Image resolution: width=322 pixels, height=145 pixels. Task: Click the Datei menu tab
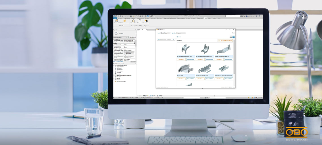pyautogui.click(x=115, y=18)
